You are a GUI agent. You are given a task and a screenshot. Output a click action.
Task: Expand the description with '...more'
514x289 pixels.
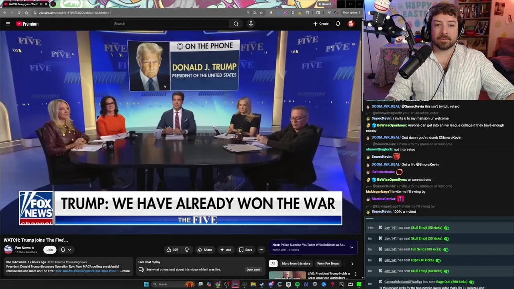[125, 271]
